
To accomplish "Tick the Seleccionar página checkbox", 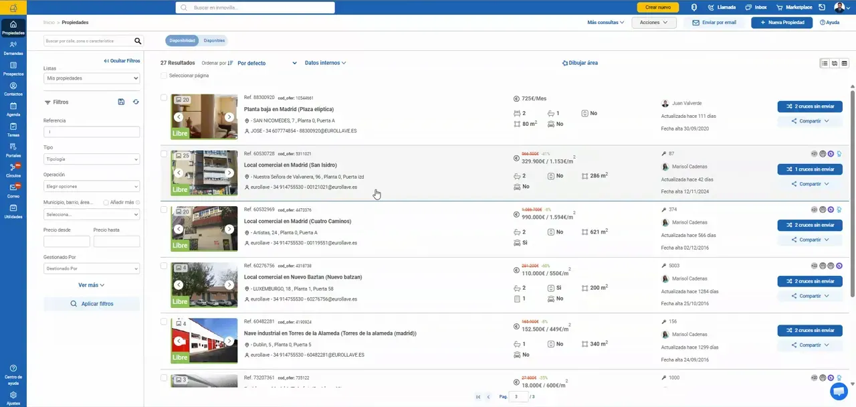I will [x=164, y=76].
